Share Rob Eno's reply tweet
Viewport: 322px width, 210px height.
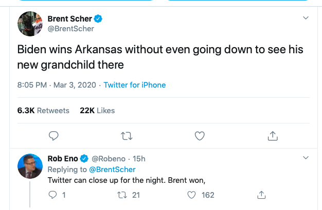[x=261, y=195]
